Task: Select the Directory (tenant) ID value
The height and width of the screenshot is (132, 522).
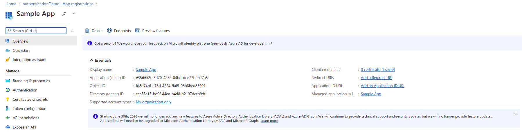Action: (171, 94)
